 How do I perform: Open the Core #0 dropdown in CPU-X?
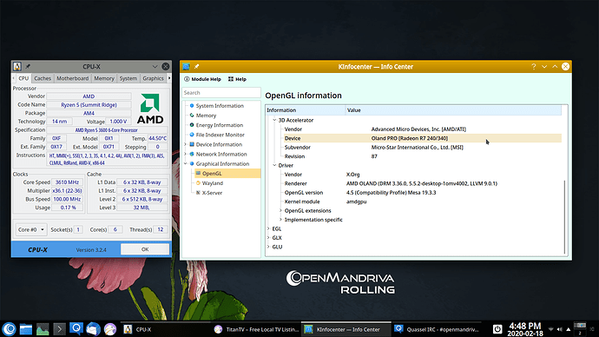tap(31, 229)
